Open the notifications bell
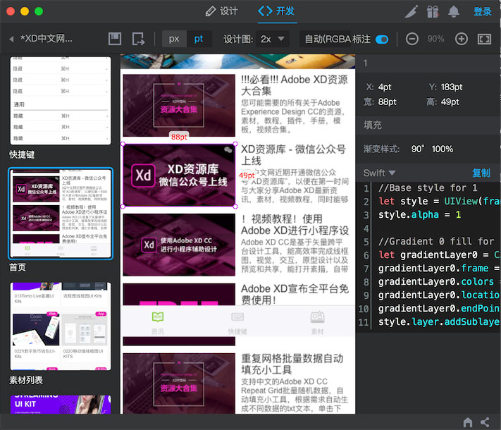501x430 pixels. coord(454,12)
